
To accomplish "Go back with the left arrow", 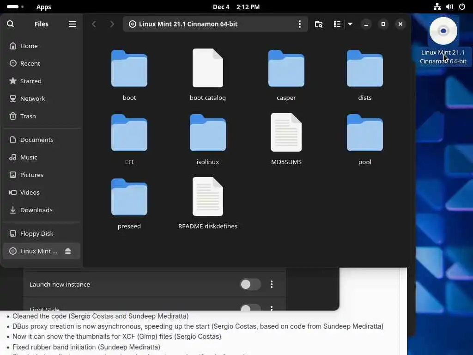I will pos(94,24).
